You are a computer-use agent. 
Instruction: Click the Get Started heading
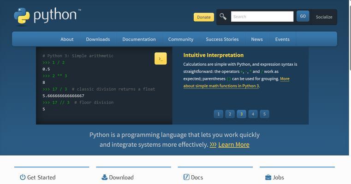click(x=41, y=177)
